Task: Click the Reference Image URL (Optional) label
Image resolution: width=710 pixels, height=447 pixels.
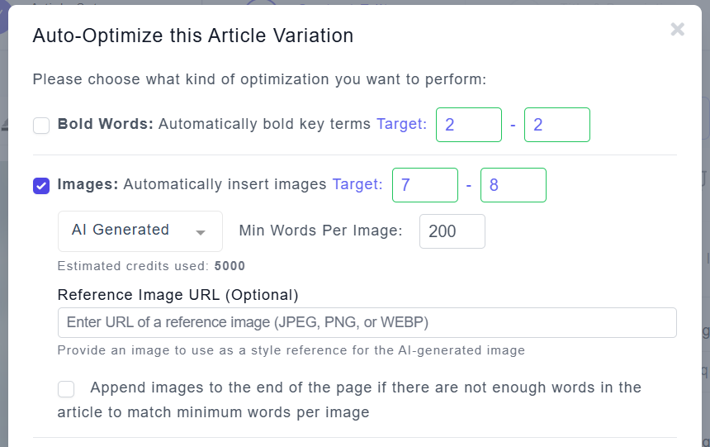Action: tap(177, 294)
